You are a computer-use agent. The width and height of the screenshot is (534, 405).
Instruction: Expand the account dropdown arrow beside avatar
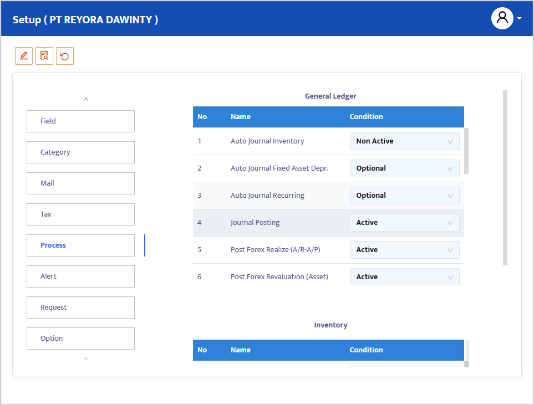click(x=520, y=18)
